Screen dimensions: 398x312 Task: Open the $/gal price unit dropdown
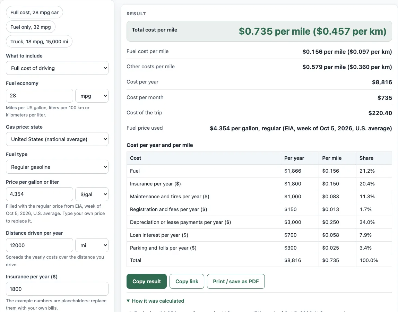(92, 194)
